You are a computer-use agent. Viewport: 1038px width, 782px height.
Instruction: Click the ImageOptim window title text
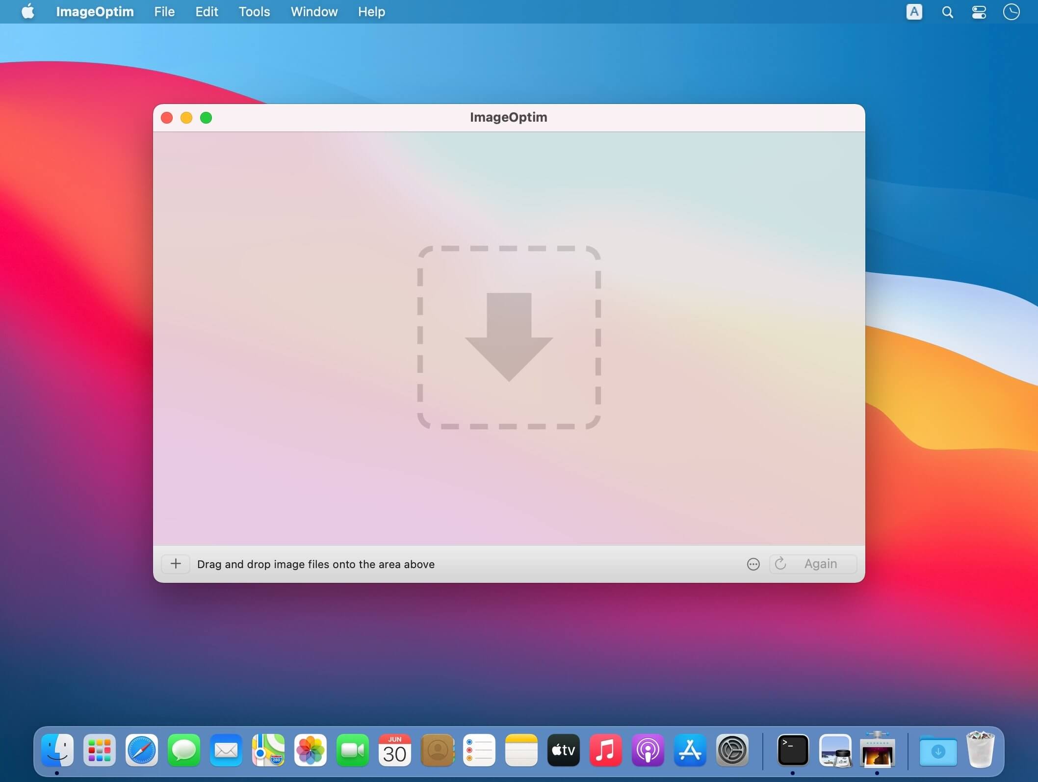509,117
